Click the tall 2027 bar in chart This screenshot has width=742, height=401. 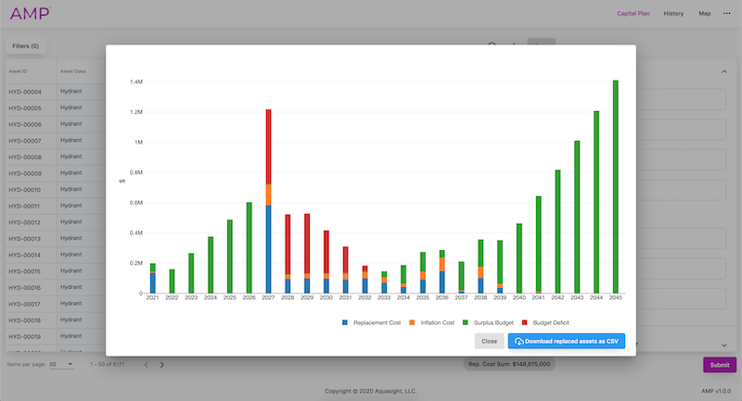tap(268, 204)
